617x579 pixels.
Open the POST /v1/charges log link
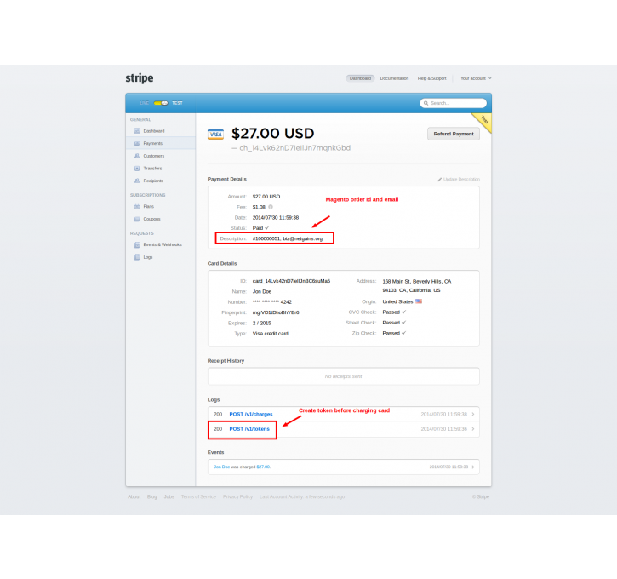[251, 414]
